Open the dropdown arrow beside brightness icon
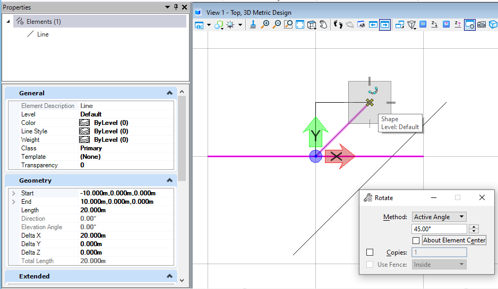 point(240,25)
